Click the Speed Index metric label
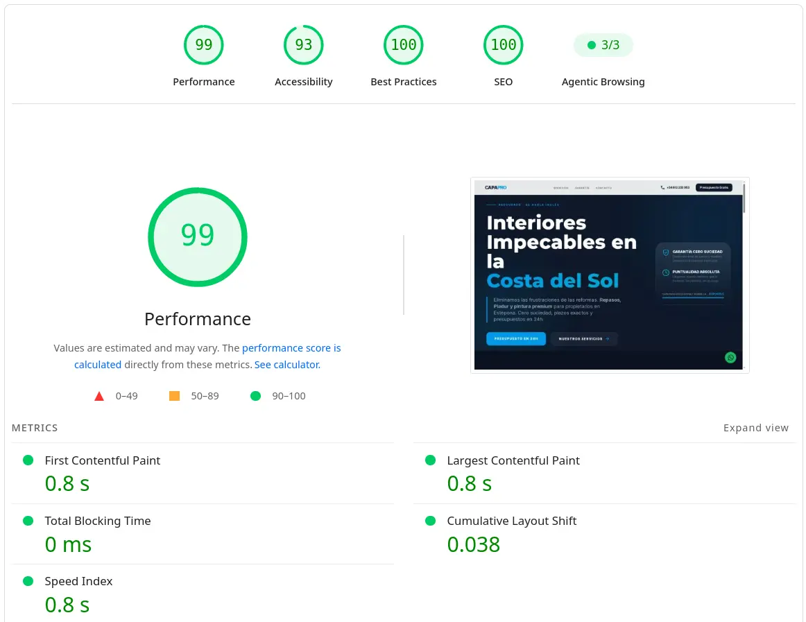 tap(78, 581)
